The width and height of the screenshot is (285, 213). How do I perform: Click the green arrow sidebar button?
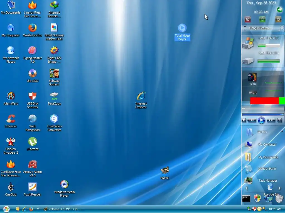click(279, 10)
